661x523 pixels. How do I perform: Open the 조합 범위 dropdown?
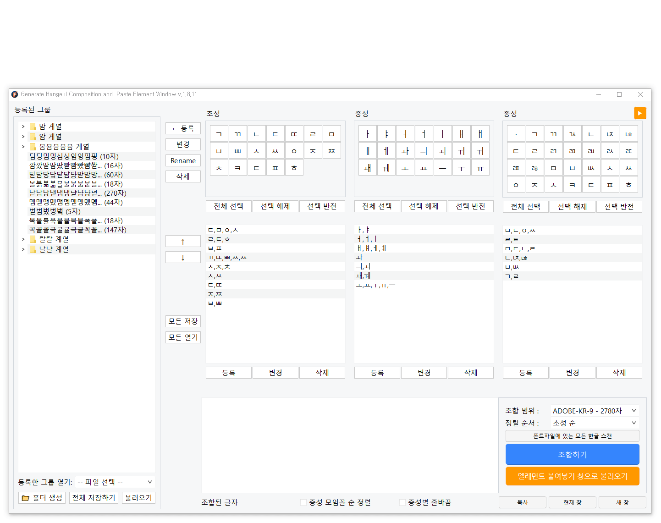(x=595, y=411)
